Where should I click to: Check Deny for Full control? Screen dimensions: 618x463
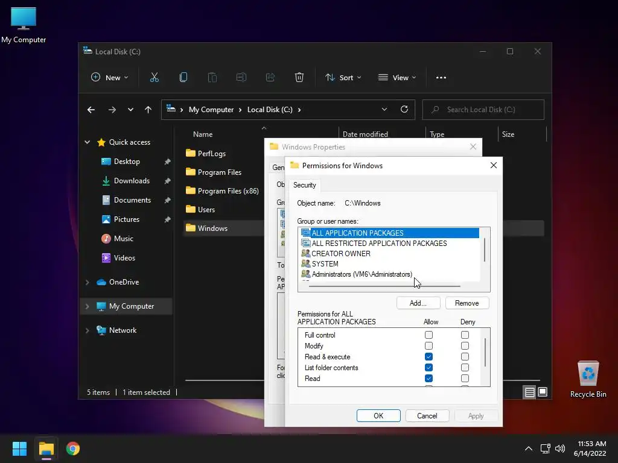tap(465, 335)
